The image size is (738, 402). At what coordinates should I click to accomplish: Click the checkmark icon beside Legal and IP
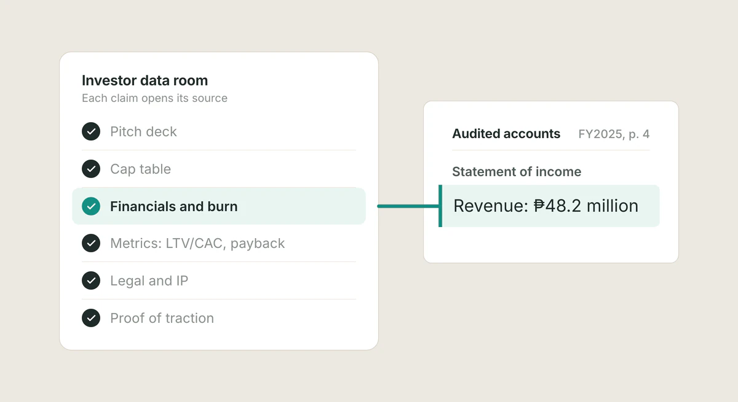(91, 281)
